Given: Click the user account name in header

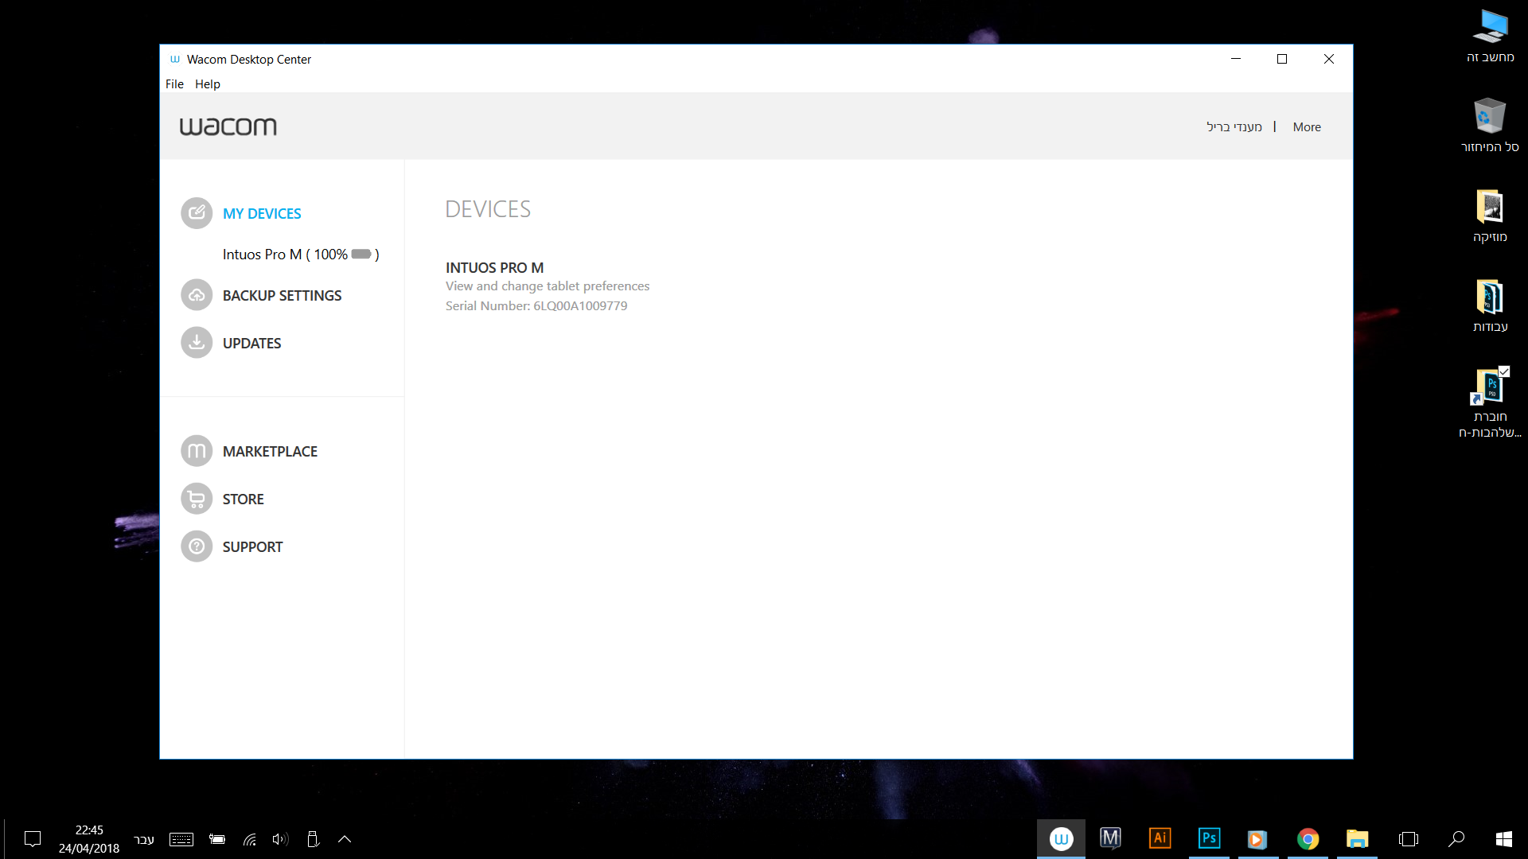Looking at the screenshot, I should pos(1234,126).
